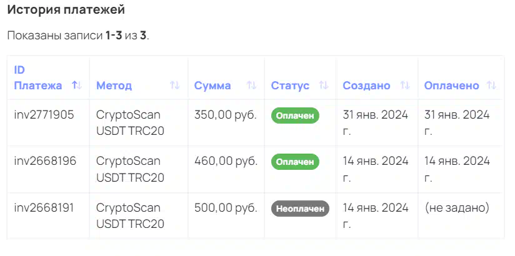515x256 pixels.
Task: Sort by Создано column header text
Action: pyautogui.click(x=366, y=86)
